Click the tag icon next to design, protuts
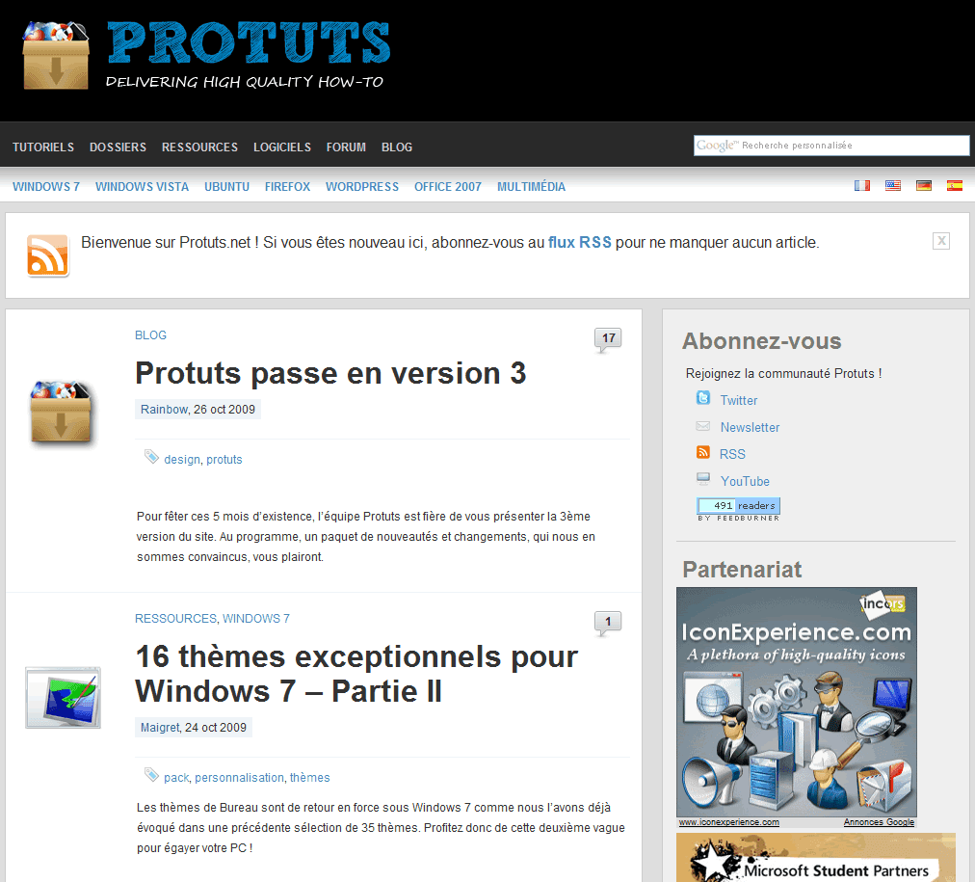This screenshot has width=975, height=882. click(x=151, y=457)
